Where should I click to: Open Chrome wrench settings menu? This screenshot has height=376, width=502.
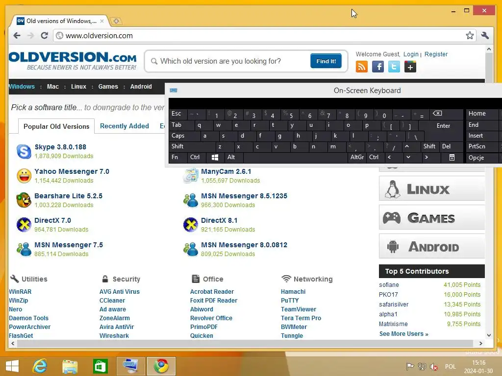coord(485,35)
